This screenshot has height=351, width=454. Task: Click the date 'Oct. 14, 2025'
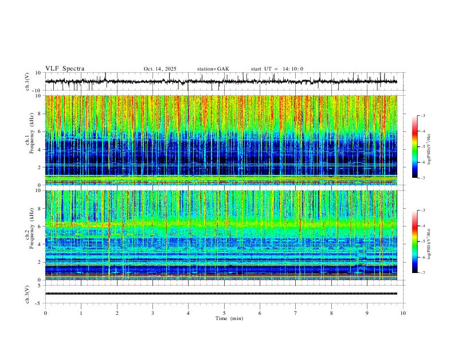click(x=160, y=69)
